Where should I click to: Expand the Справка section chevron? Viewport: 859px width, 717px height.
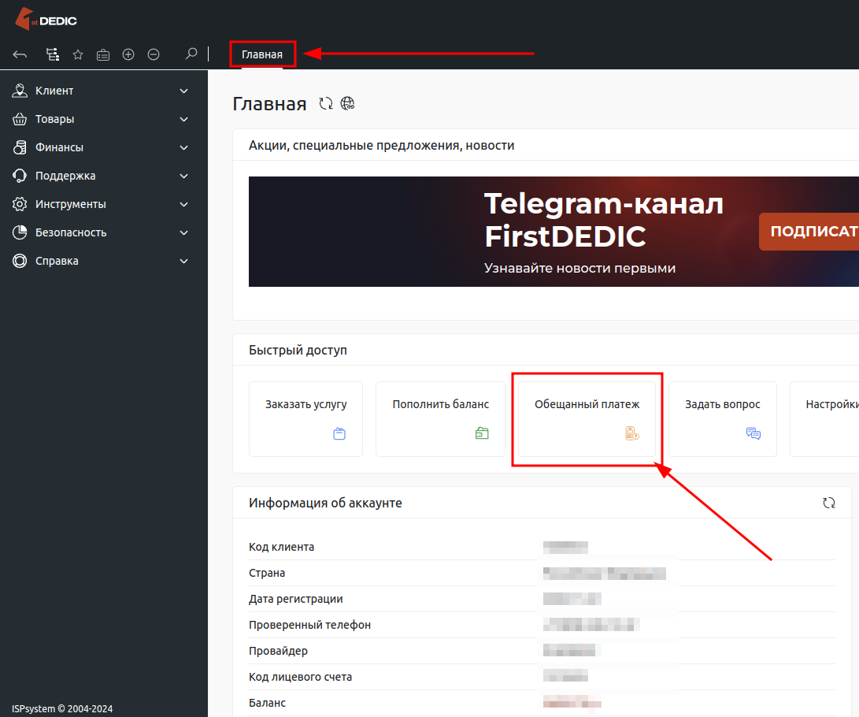point(184,261)
